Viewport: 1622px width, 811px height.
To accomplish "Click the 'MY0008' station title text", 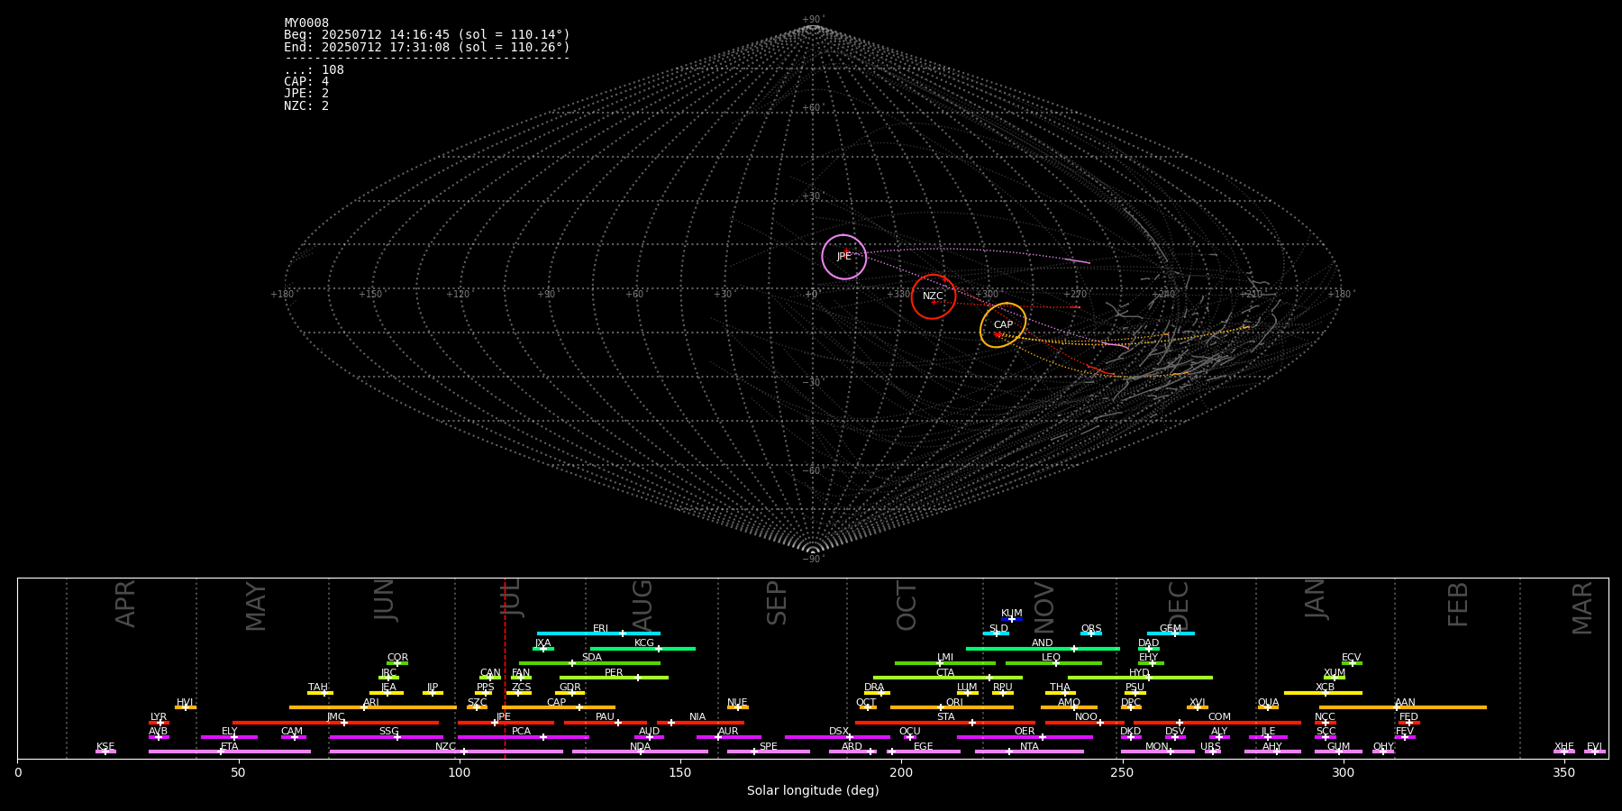I will (x=306, y=23).
